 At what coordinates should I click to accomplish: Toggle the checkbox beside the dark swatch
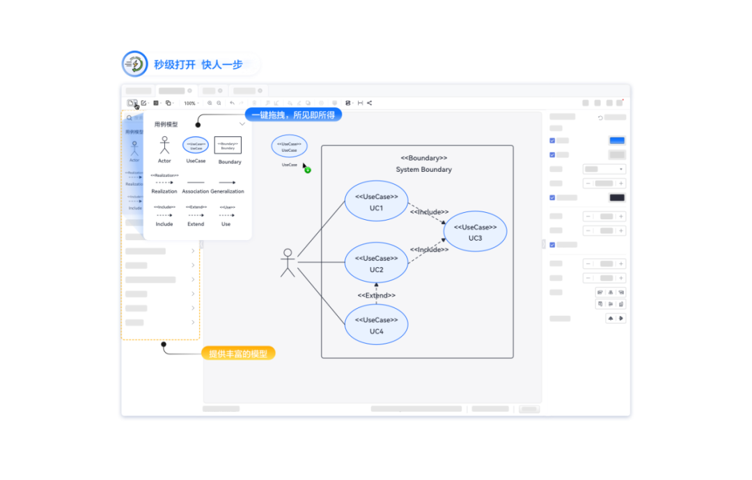[552, 198]
